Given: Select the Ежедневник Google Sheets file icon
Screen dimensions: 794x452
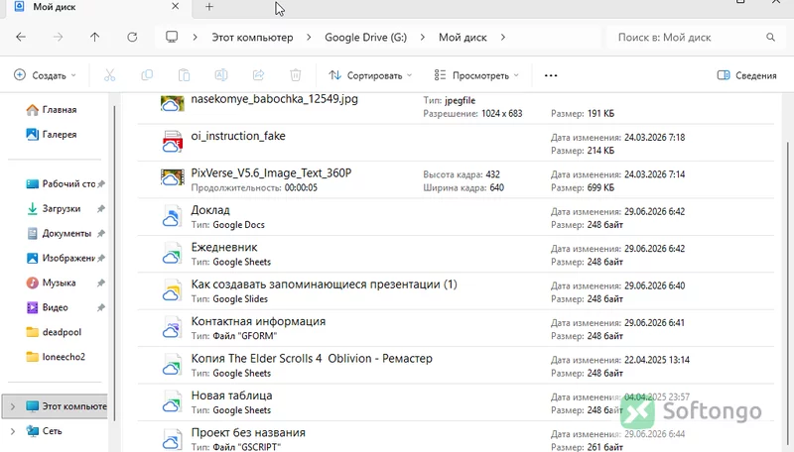Looking at the screenshot, I should click(x=172, y=254).
